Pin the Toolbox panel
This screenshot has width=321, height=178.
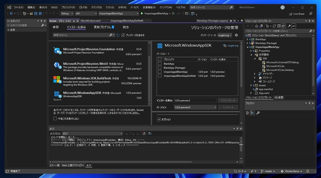coord(42,21)
